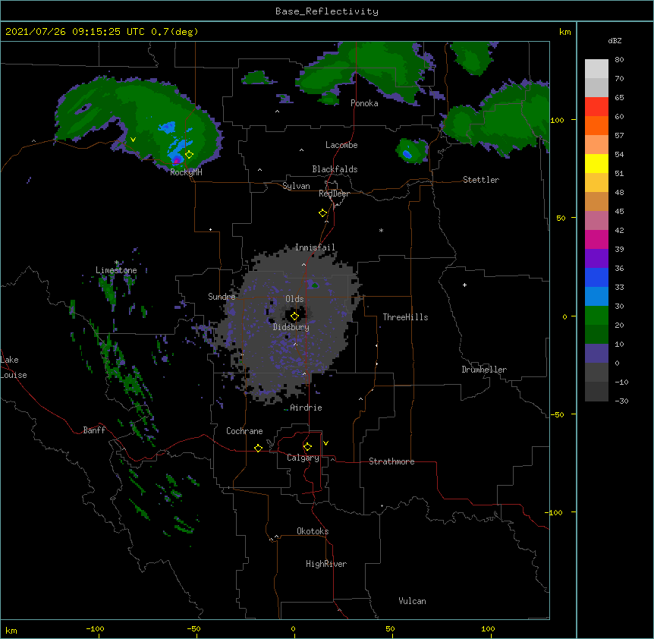This screenshot has height=639, width=654.
Task: Click the Strathmore label
Action: click(391, 461)
